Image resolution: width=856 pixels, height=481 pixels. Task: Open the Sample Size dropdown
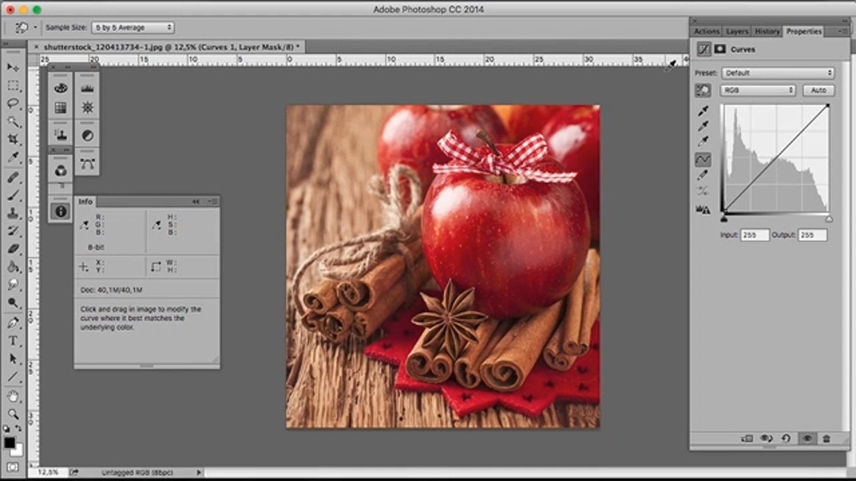point(133,27)
